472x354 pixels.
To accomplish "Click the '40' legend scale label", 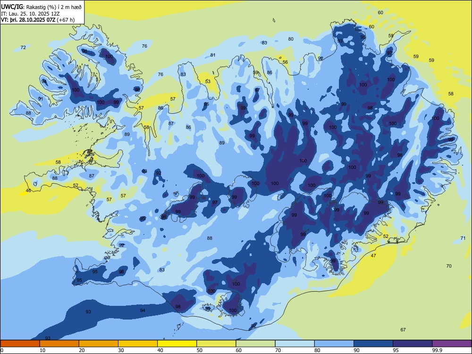I will click(160, 350).
